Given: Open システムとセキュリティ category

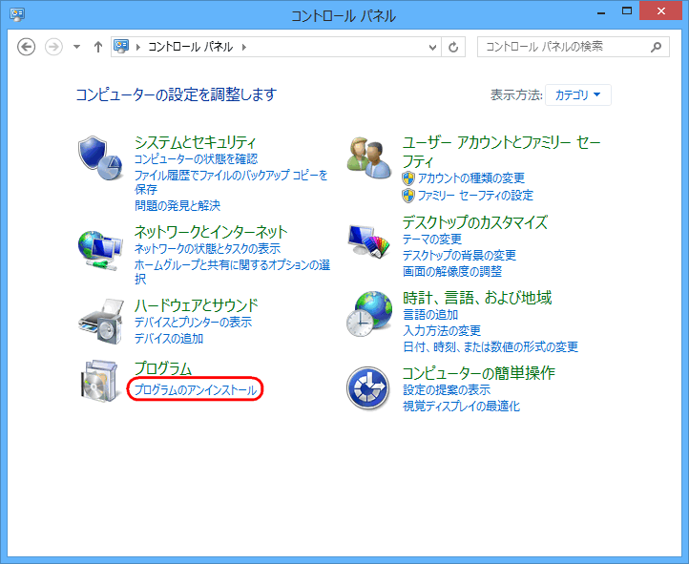Looking at the screenshot, I should [x=195, y=142].
